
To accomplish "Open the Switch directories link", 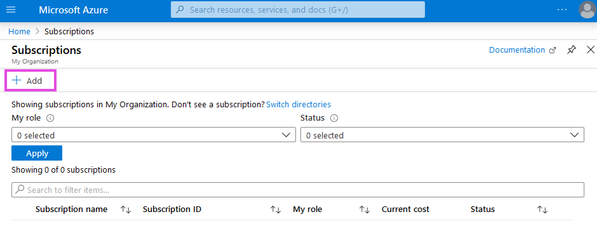I will (298, 104).
